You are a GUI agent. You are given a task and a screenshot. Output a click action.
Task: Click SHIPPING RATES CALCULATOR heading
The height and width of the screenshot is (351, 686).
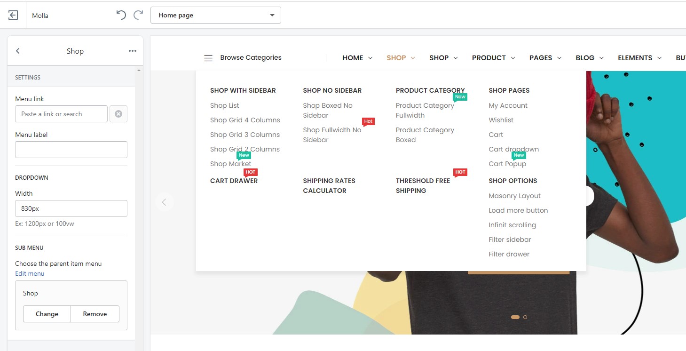(x=329, y=186)
